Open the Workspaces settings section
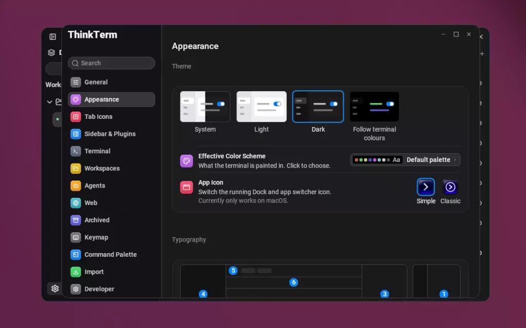Image resolution: width=526 pixels, height=328 pixels. 111,168
